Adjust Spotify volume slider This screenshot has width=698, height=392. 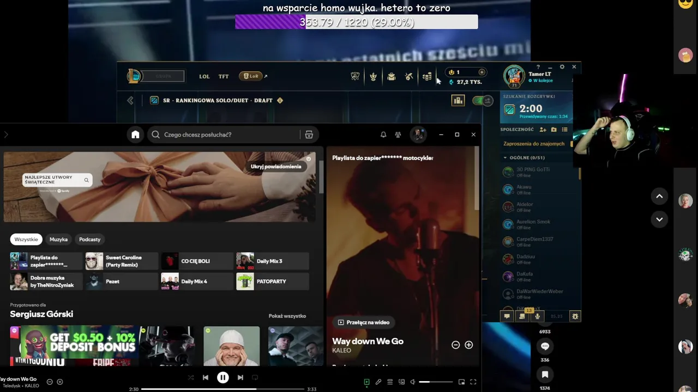pos(436,382)
